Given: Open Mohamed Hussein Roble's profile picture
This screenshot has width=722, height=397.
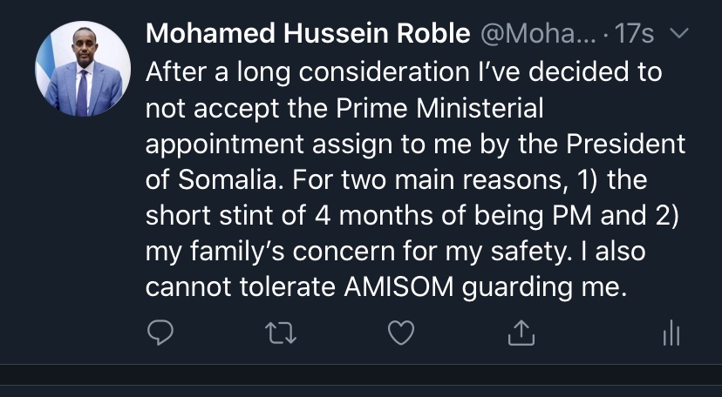Looking at the screenshot, I should 83,69.
